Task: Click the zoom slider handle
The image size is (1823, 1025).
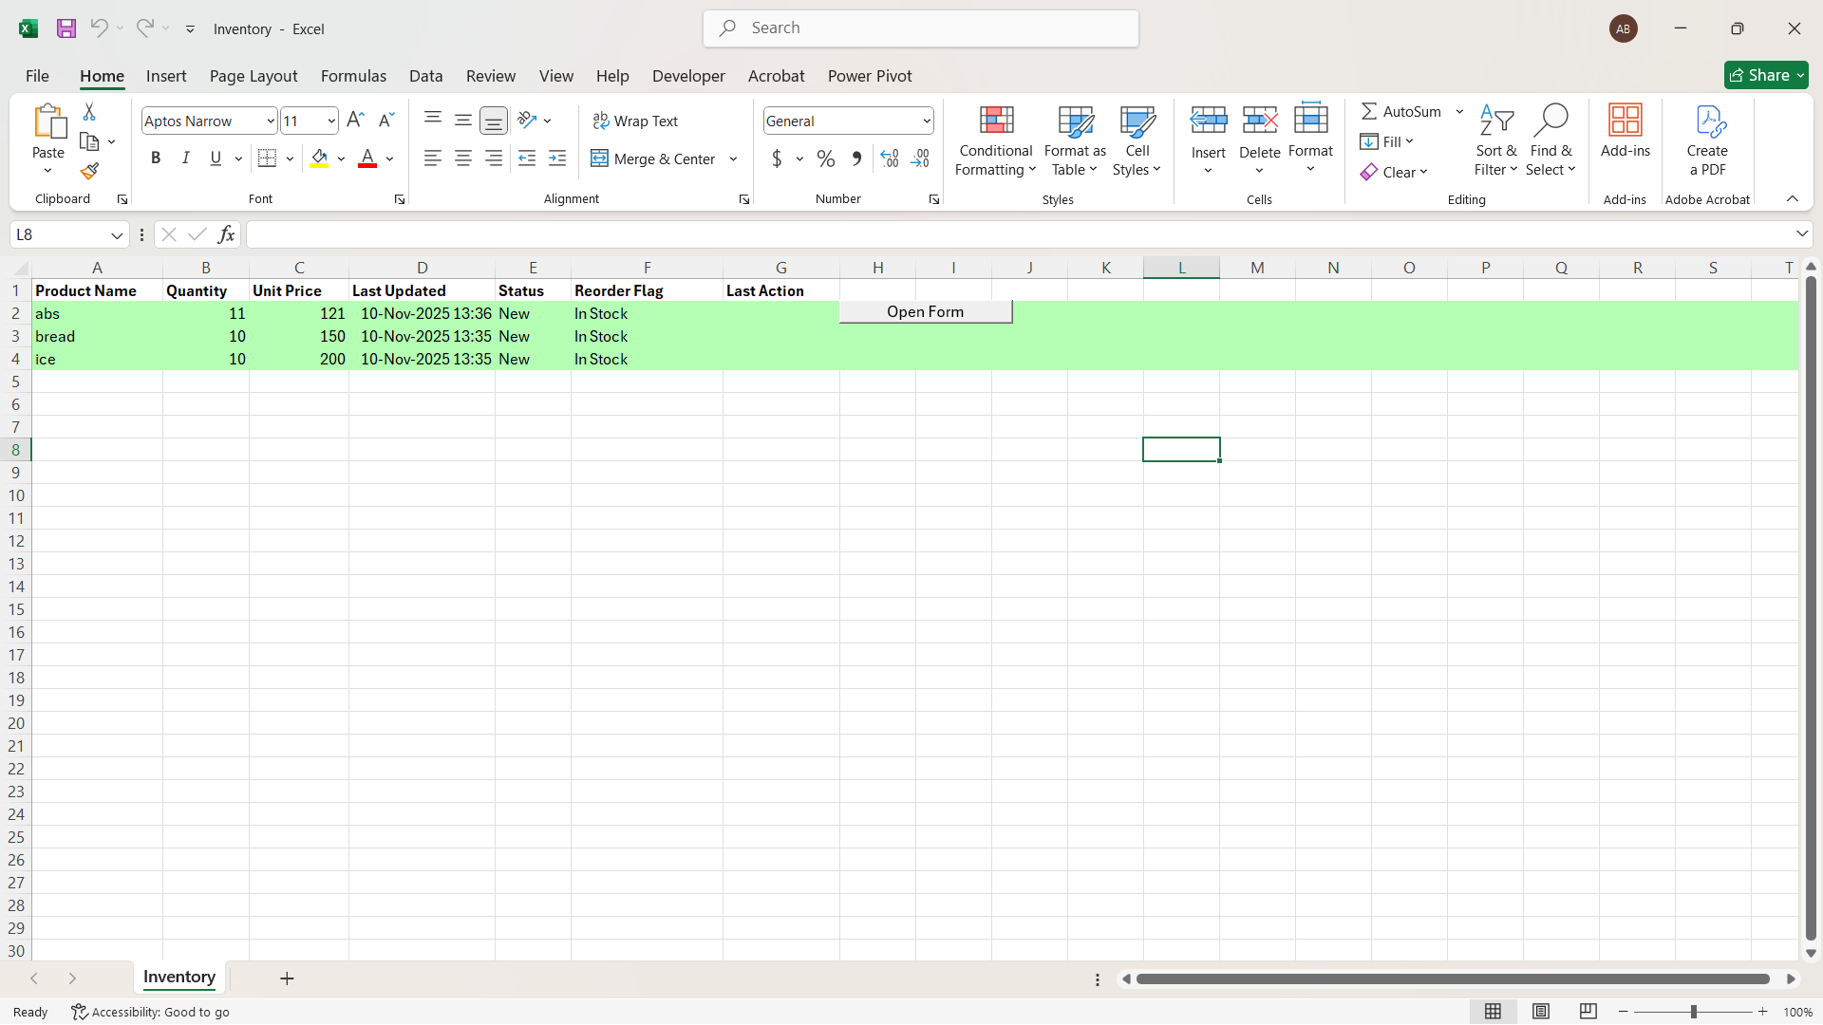Action: point(1693,1013)
